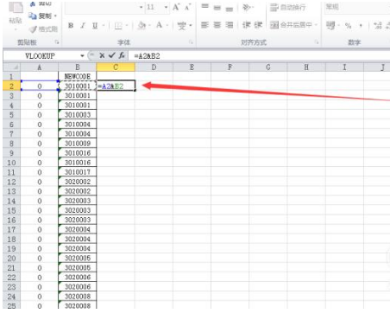Click the Name Box showing VLOOKUP

(40, 55)
